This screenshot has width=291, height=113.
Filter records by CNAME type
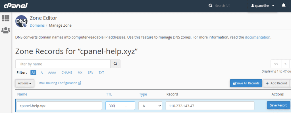[x=67, y=73]
